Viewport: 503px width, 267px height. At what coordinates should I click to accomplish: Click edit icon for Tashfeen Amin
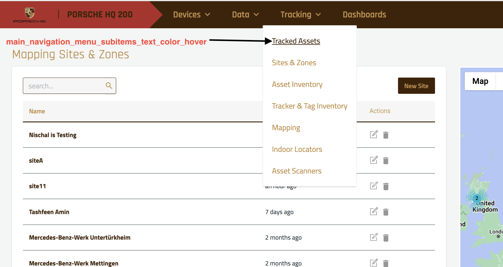click(x=374, y=212)
